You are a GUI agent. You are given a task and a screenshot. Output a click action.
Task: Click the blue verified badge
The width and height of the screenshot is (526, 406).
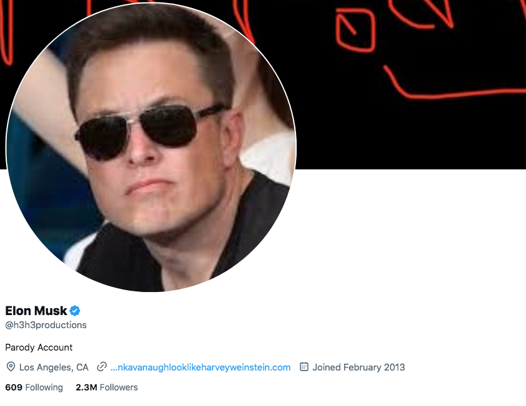[75, 311]
